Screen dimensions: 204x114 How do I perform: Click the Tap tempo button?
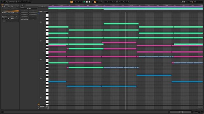coord(7,2)
